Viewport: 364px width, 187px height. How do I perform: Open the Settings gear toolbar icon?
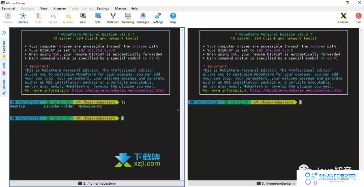click(x=158, y=18)
